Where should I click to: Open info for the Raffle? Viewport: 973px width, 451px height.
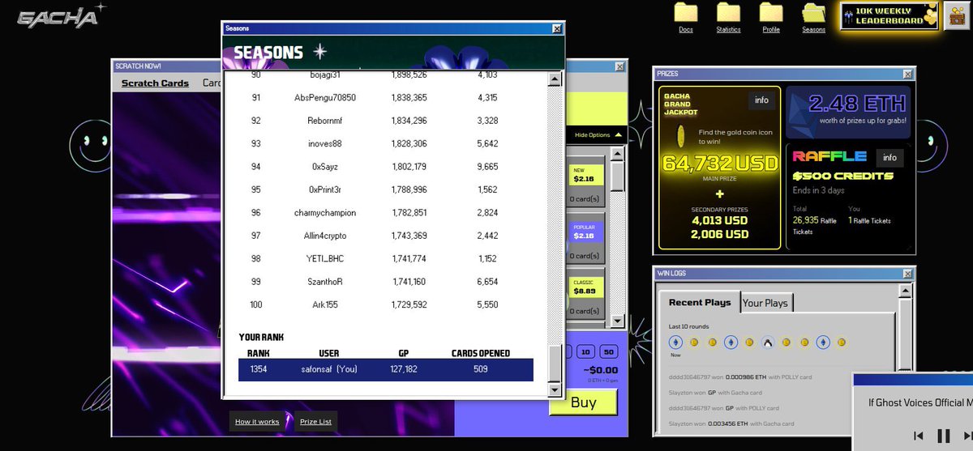pos(889,157)
